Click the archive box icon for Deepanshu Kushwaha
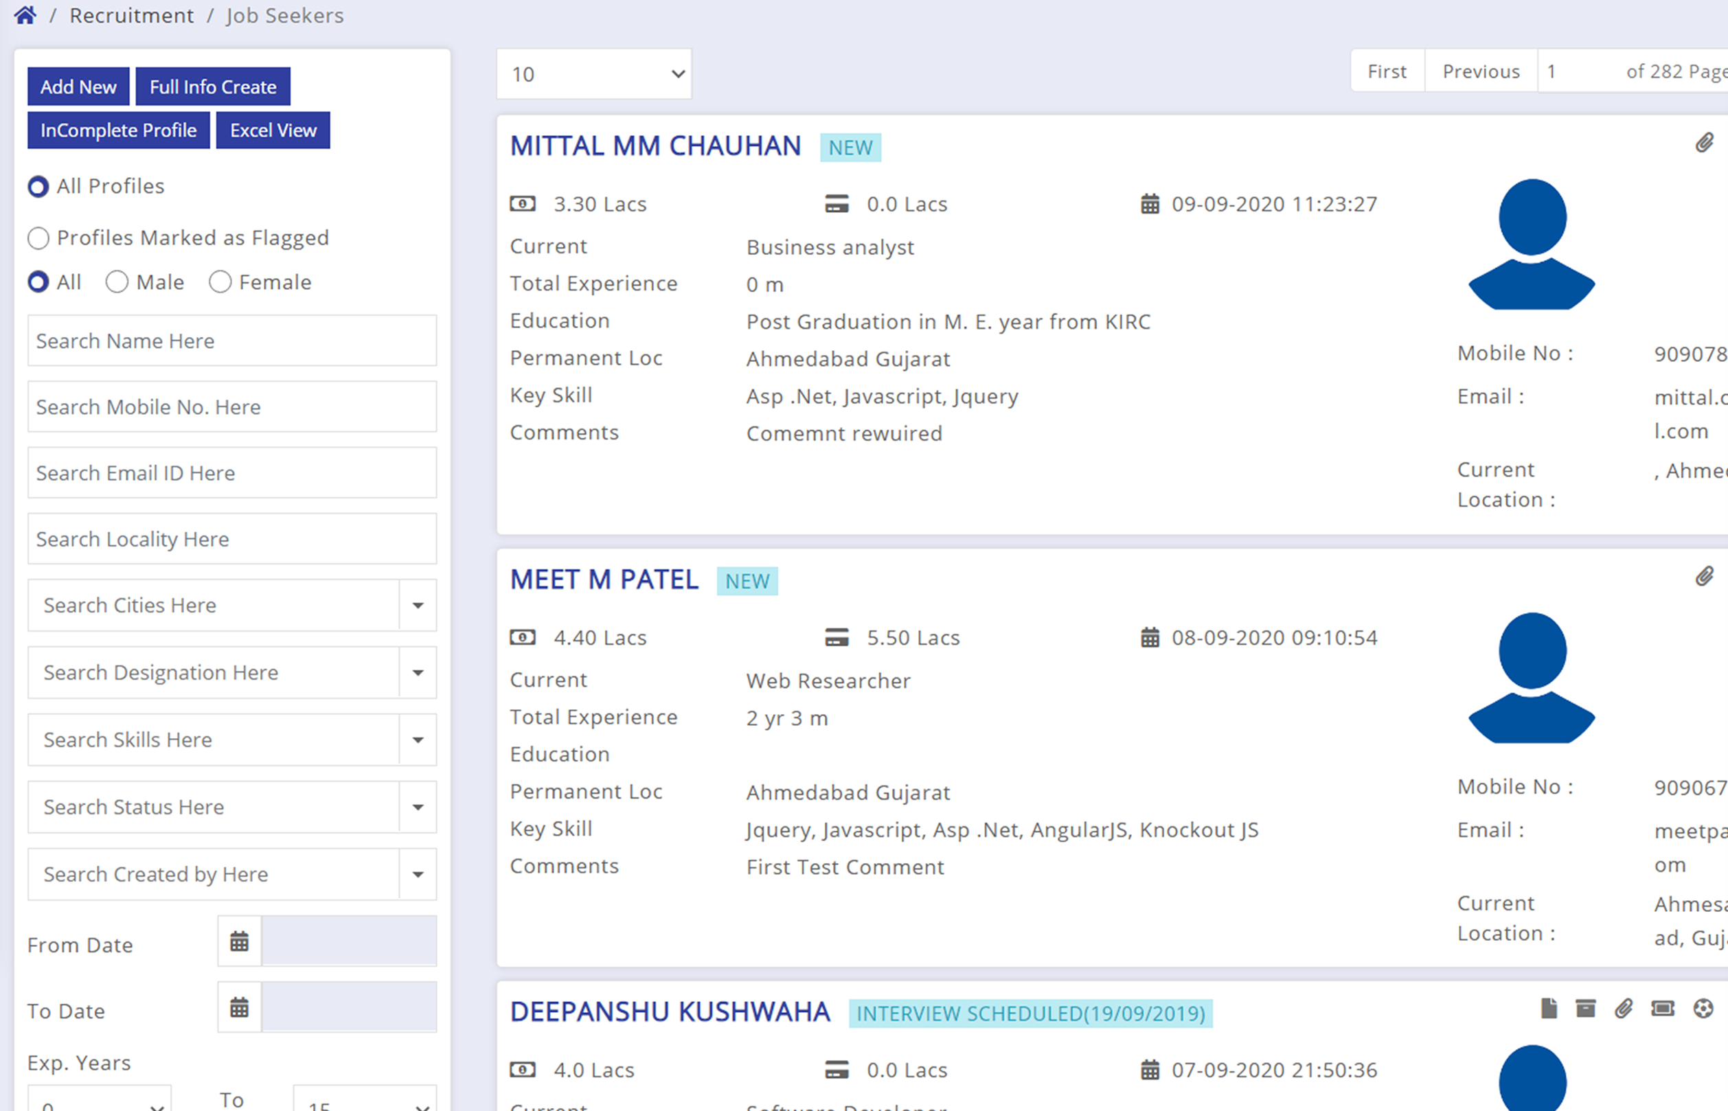 1585,1009
